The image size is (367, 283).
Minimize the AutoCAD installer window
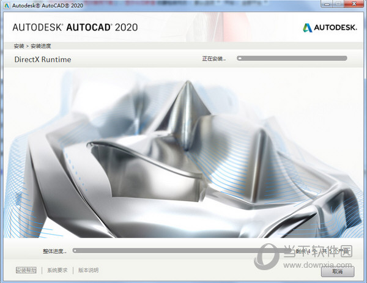click(x=324, y=5)
